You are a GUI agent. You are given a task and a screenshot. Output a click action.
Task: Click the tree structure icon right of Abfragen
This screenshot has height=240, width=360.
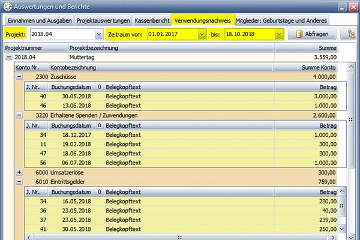point(346,34)
